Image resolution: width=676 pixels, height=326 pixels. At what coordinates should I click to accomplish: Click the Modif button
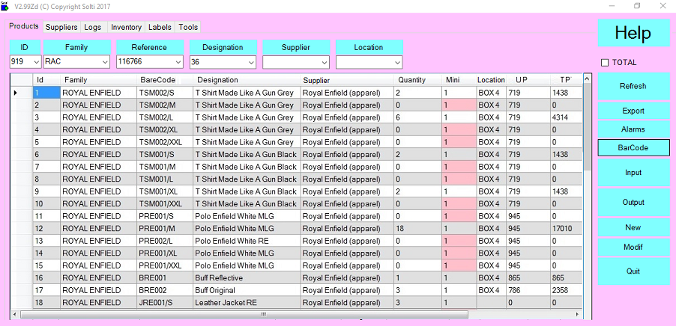633,247
